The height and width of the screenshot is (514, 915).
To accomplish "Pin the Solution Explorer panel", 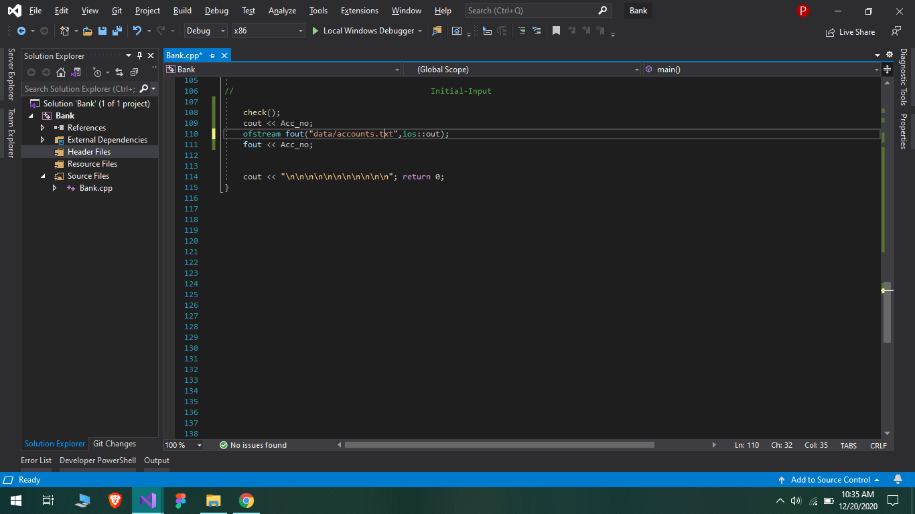I will point(139,56).
